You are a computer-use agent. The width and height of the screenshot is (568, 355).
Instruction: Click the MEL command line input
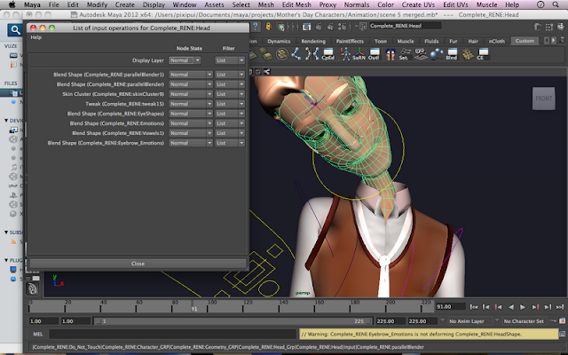click(x=173, y=334)
